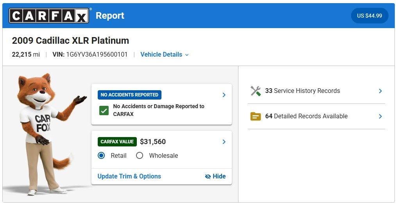The width and height of the screenshot is (396, 205).
Task: Click the yellow folder records icon
Action: tap(256, 116)
